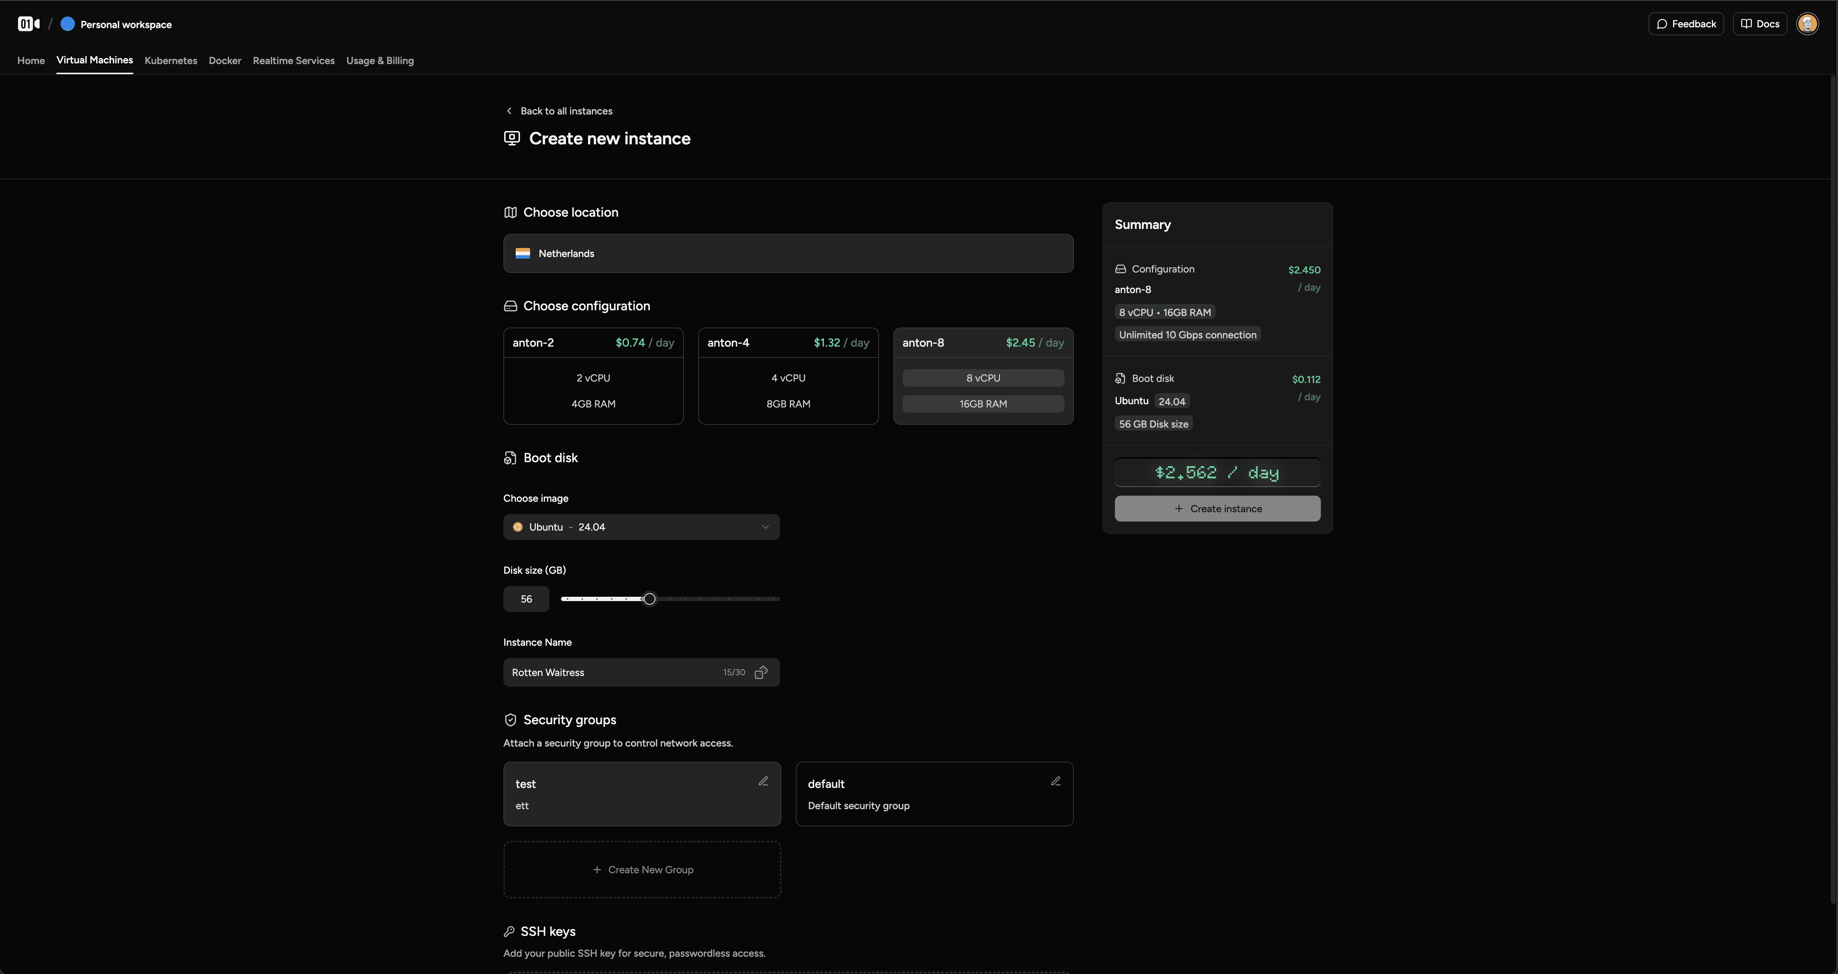The width and height of the screenshot is (1838, 974).
Task: Click the 15/30 character counter
Action: click(734, 672)
